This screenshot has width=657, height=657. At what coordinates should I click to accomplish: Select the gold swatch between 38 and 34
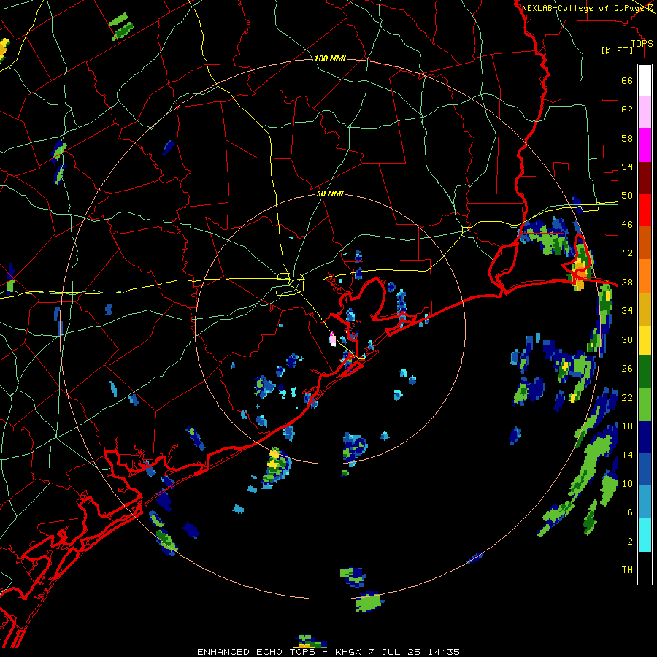[x=645, y=309]
